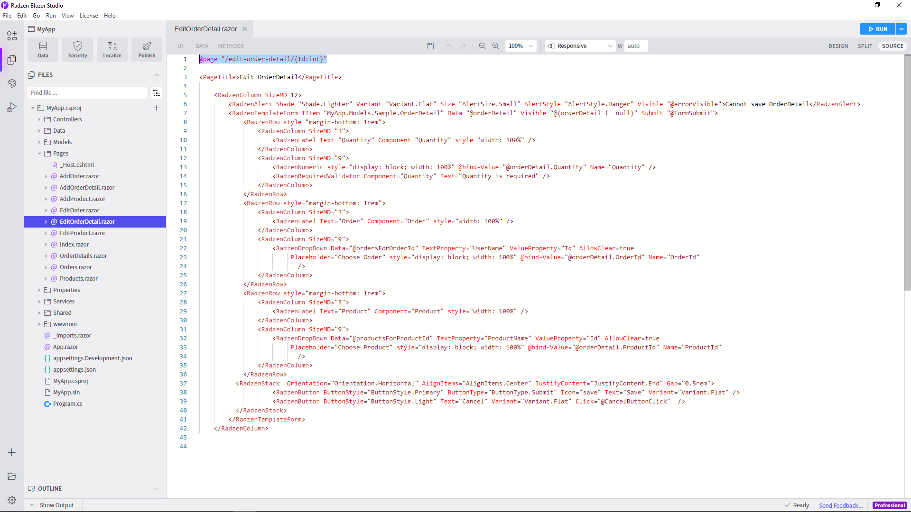The height and width of the screenshot is (512, 911).
Task: Click the save file toolbar icon
Action: [430, 46]
